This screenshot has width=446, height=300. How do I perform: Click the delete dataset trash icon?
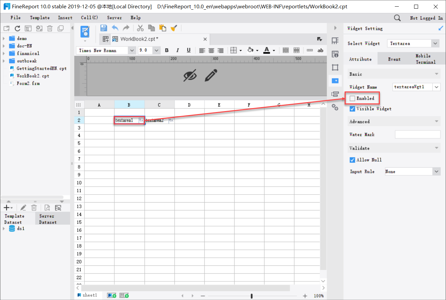point(34,208)
